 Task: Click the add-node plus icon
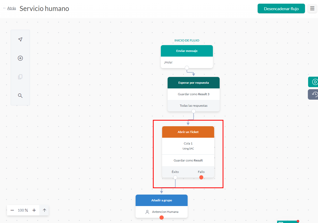coord(20,58)
